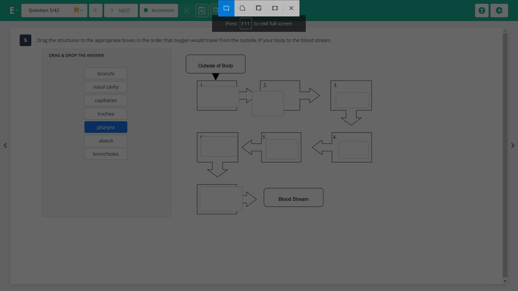Bookmark this question with BOOKMARK button
Image resolution: width=518 pixels, height=291 pixels.
pyautogui.click(x=159, y=11)
